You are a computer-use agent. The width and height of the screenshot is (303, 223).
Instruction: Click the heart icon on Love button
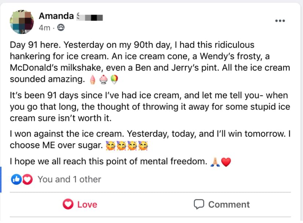68,204
